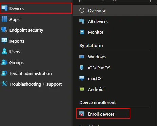Open Tenant administration
157x126 pixels.
point(31,73)
